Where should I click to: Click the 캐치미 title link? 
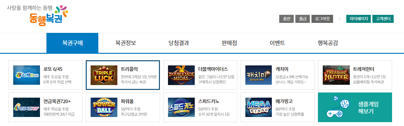pyautogui.click(x=282, y=69)
